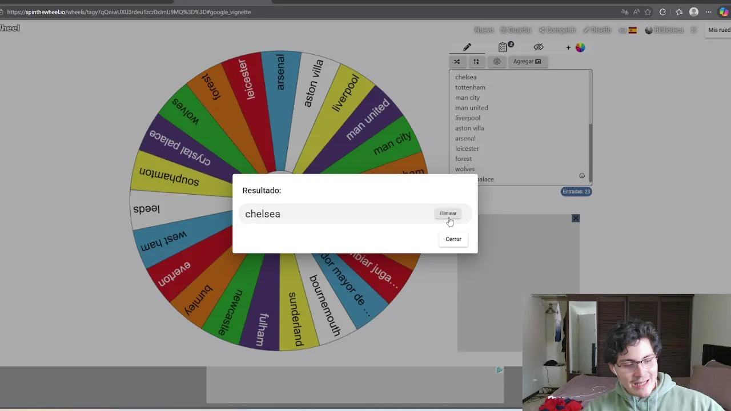Select 'arsenal' in the entries list

click(x=465, y=139)
